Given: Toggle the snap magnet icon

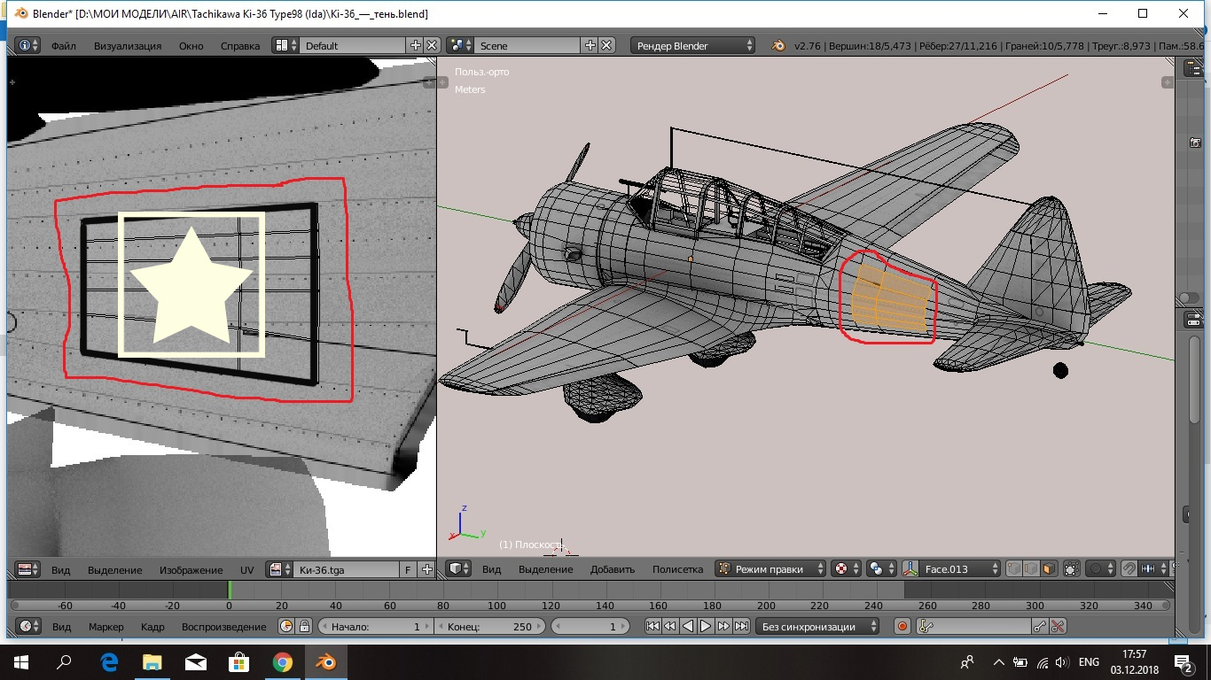Looking at the screenshot, I should tap(1129, 569).
